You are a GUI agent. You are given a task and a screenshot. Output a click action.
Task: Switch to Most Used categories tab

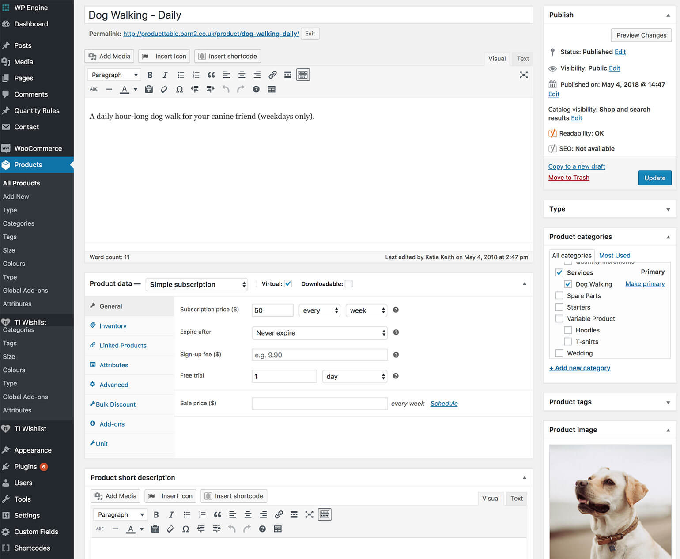(x=614, y=256)
